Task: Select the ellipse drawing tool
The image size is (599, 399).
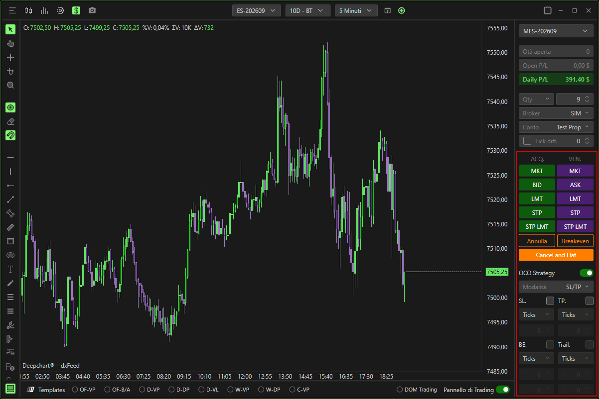Action: 10,255
